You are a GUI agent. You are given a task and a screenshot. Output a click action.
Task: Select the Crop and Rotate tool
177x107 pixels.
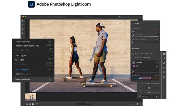click(164, 58)
